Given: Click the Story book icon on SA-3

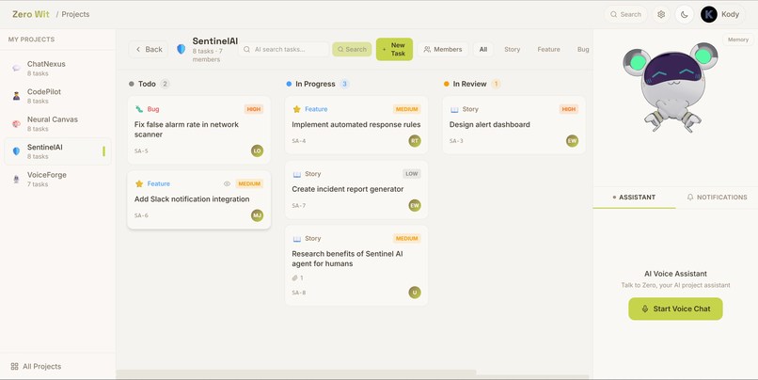Looking at the screenshot, I should tap(454, 110).
